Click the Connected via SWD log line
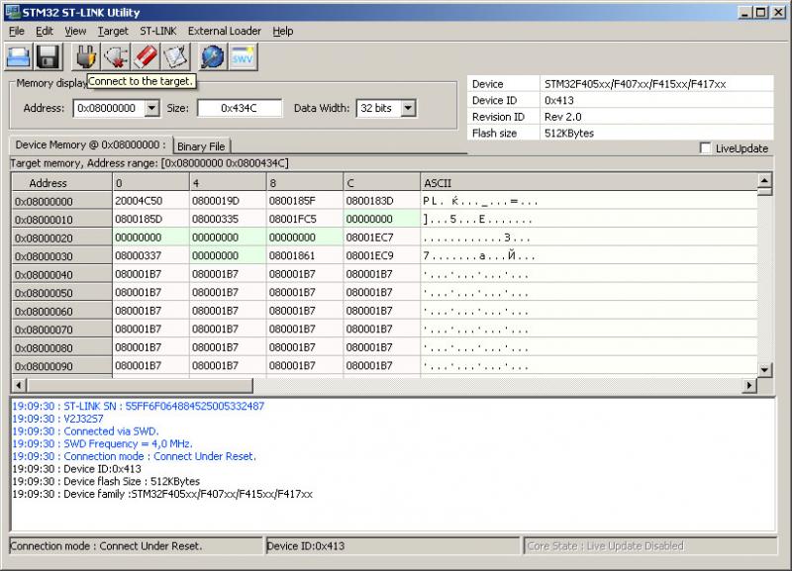The height and width of the screenshot is (571, 792). 85,431
